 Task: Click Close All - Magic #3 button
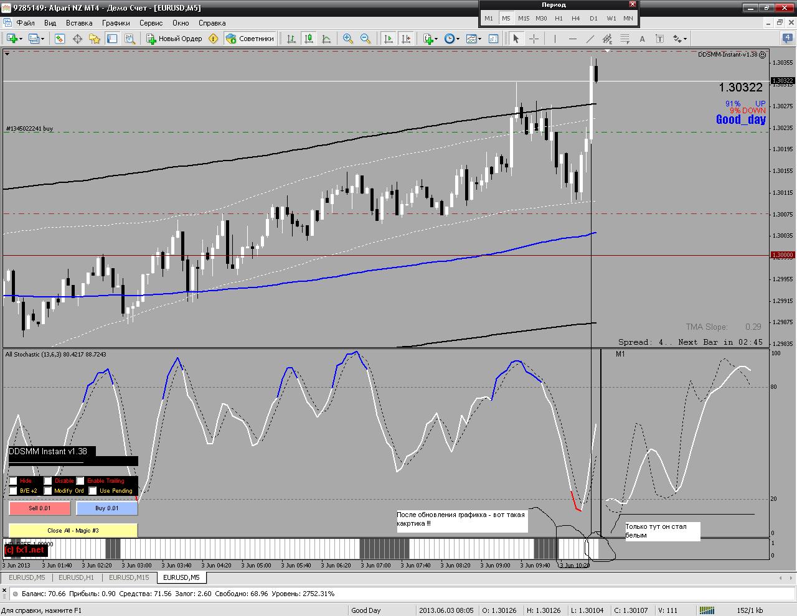(x=73, y=531)
